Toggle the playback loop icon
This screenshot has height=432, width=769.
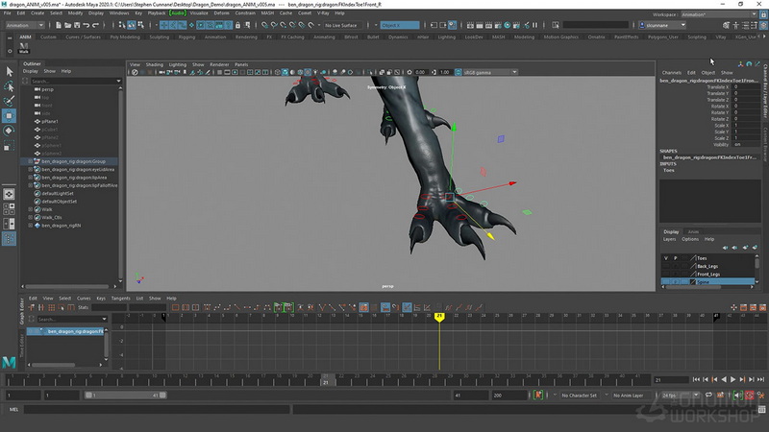click(x=708, y=396)
